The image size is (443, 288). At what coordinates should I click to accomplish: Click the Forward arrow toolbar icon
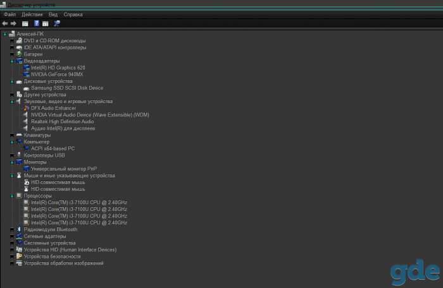click(13, 23)
